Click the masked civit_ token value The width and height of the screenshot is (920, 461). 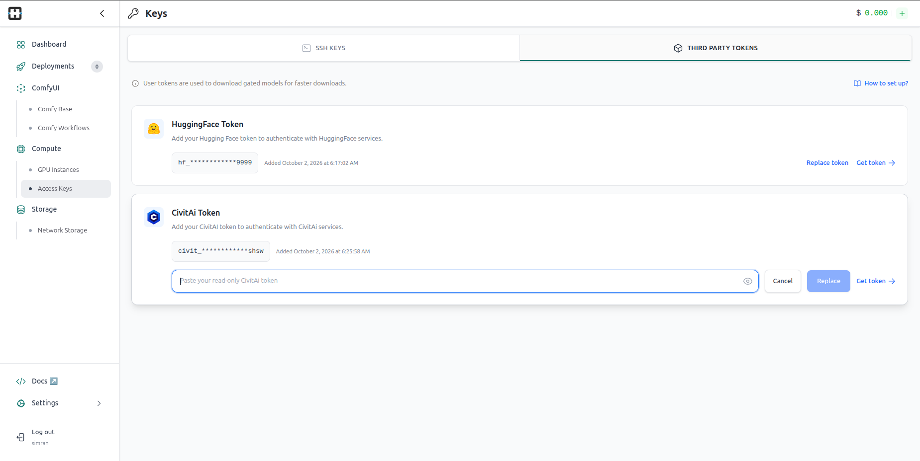coord(221,251)
